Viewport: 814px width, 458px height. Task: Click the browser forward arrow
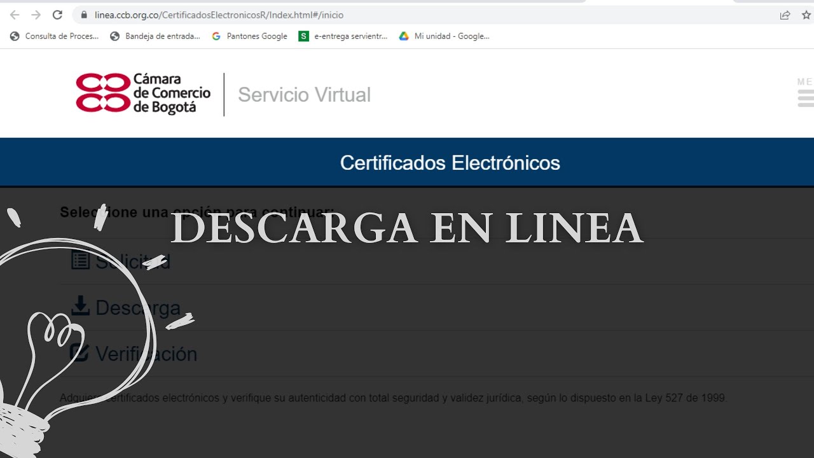(36, 14)
